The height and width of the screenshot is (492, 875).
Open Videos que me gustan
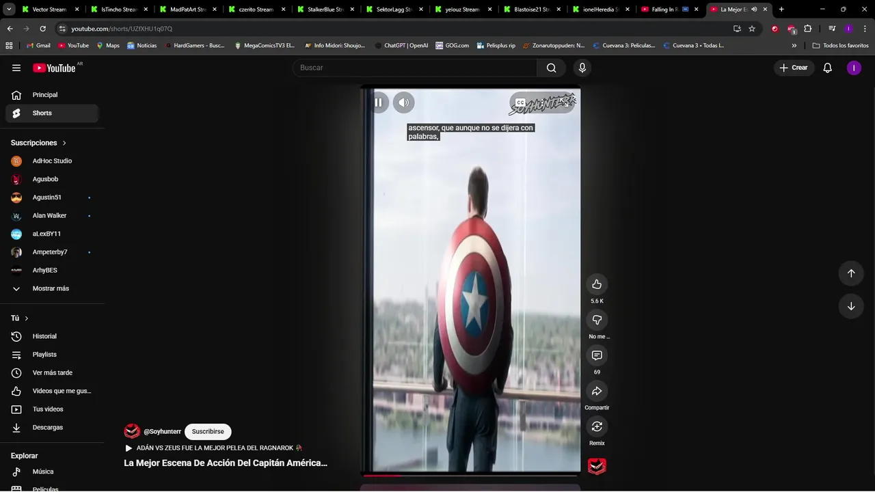tap(52, 391)
